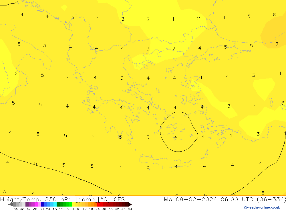
Task: Click the "GFS" model label
Action: (119, 199)
